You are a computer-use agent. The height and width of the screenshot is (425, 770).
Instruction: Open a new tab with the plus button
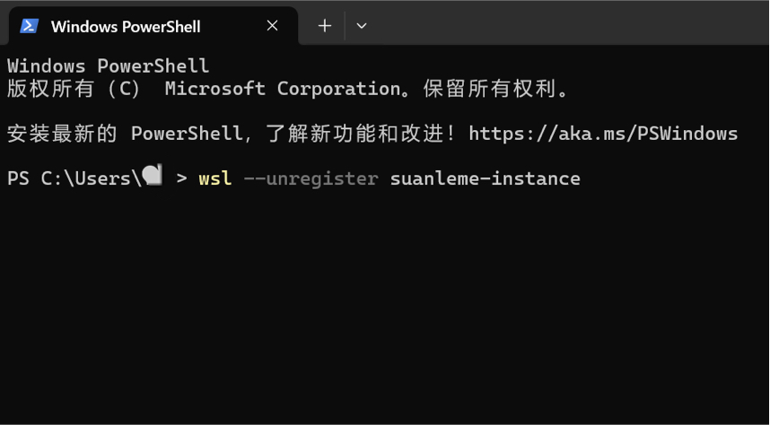pyautogui.click(x=325, y=26)
